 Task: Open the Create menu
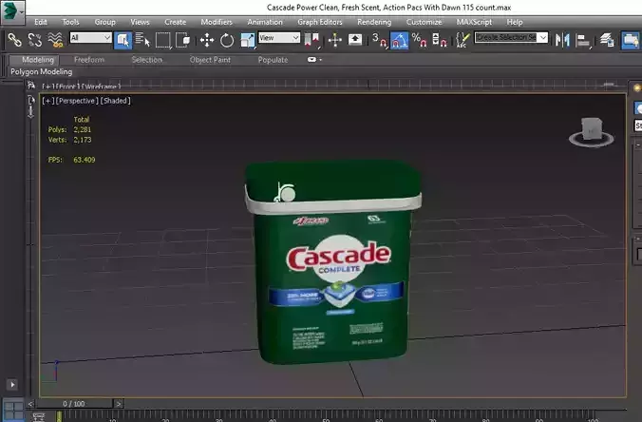[176, 22]
